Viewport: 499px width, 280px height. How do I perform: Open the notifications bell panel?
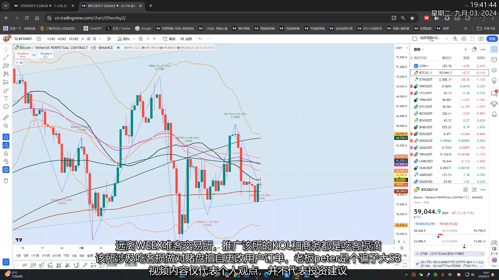pyautogui.click(x=494, y=114)
